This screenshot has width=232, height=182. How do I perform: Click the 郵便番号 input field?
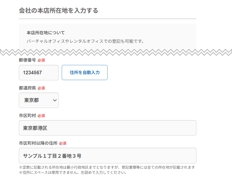click(39, 73)
